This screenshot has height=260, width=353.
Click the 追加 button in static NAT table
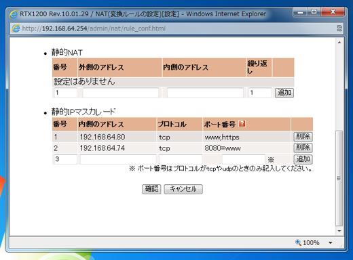[x=284, y=93]
